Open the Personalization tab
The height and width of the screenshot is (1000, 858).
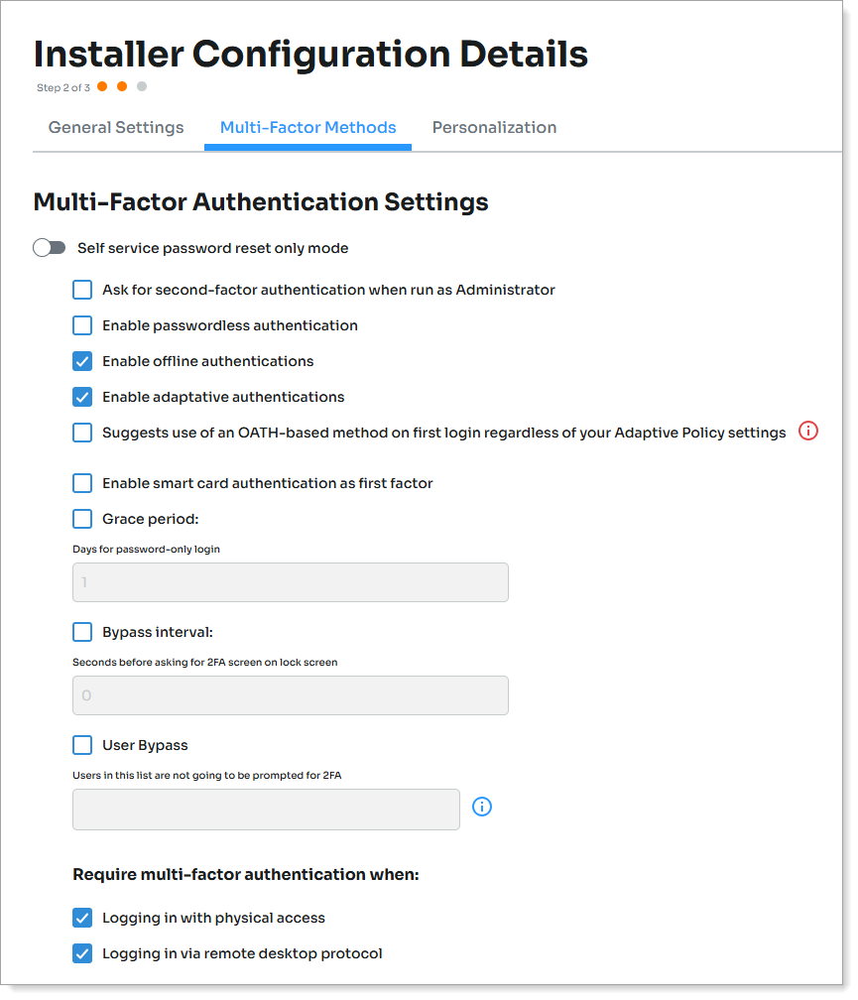pos(494,127)
